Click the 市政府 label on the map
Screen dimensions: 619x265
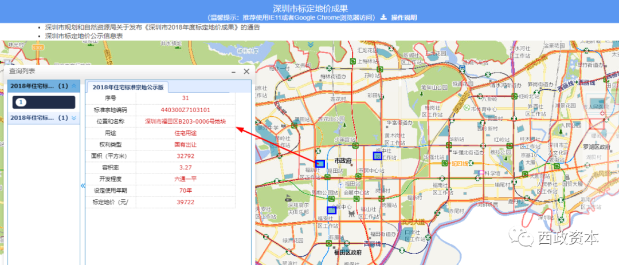pos(343,161)
